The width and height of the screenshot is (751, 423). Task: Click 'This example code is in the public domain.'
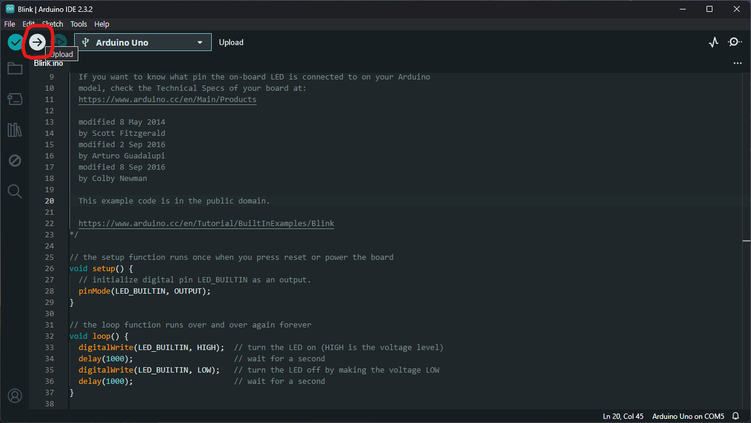pyautogui.click(x=174, y=201)
